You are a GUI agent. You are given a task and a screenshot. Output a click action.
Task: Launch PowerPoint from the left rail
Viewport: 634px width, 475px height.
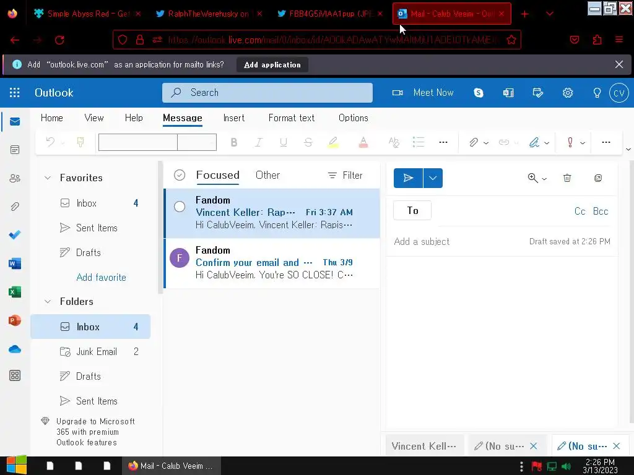pyautogui.click(x=15, y=320)
